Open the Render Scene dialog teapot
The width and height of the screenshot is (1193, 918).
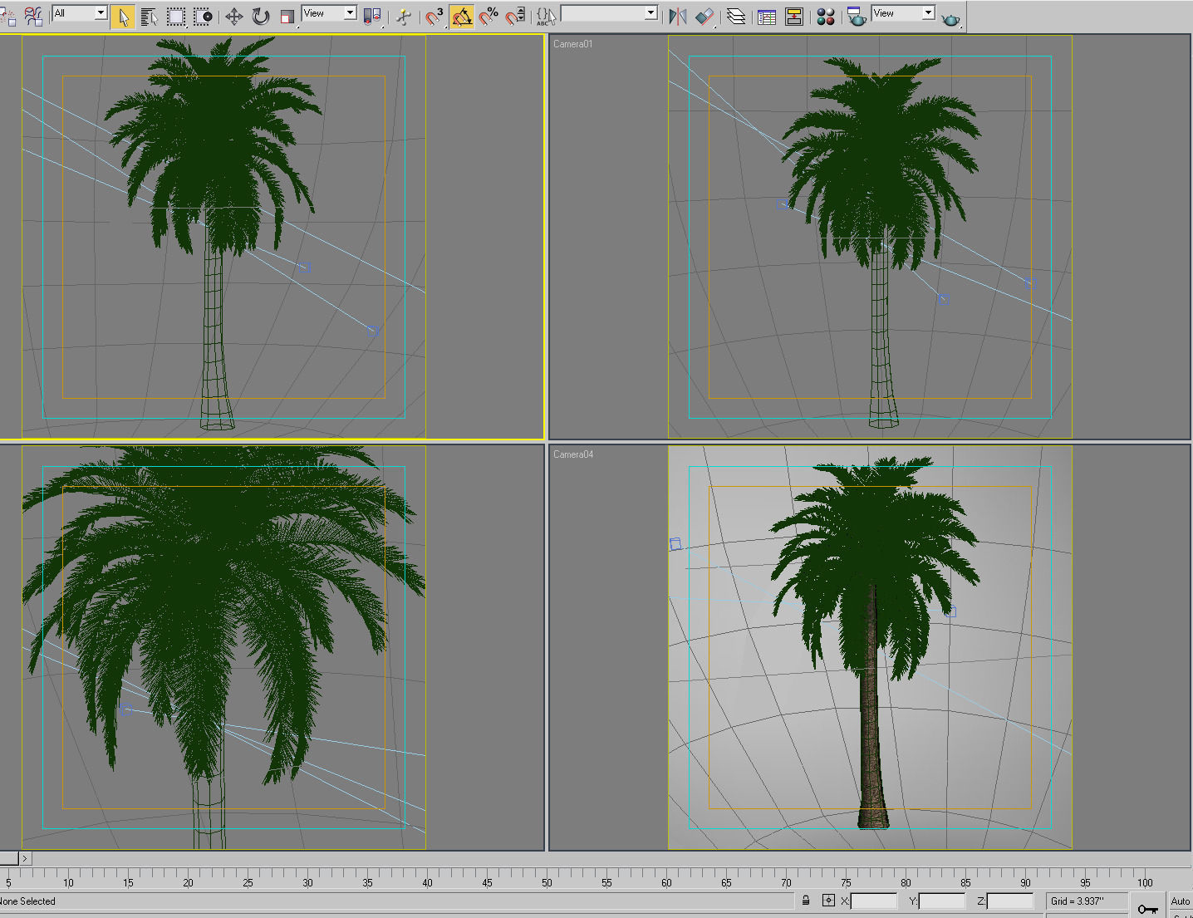click(857, 17)
